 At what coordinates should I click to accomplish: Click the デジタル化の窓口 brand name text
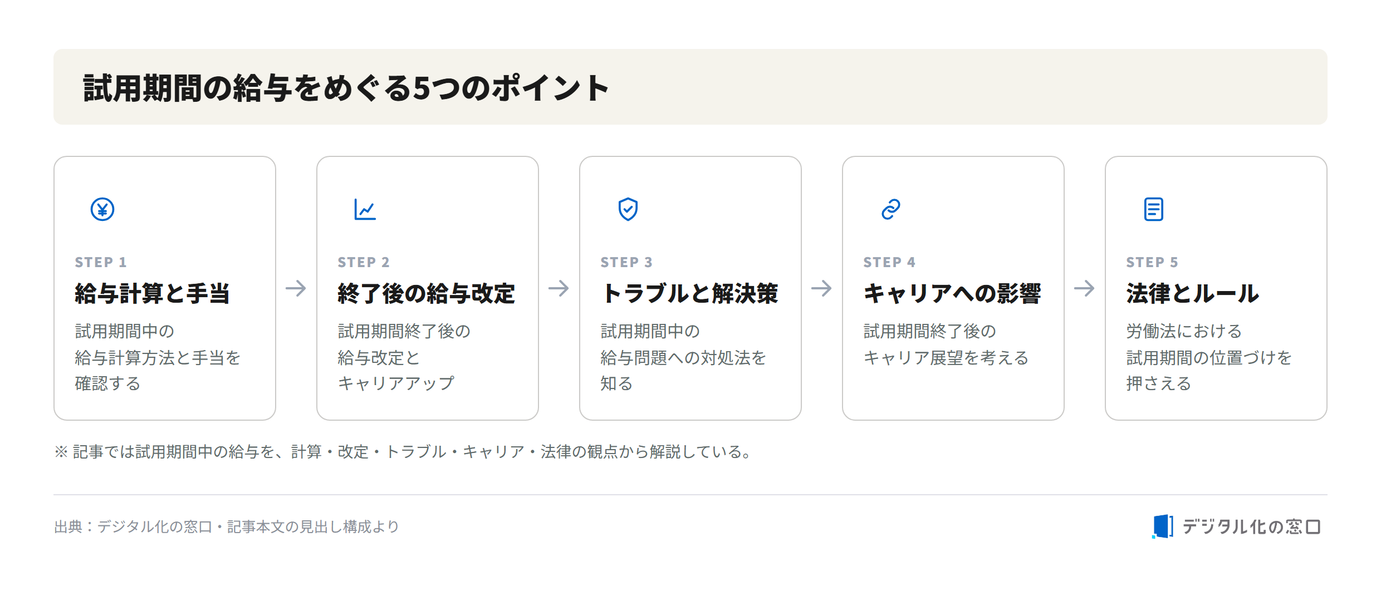[1251, 526]
